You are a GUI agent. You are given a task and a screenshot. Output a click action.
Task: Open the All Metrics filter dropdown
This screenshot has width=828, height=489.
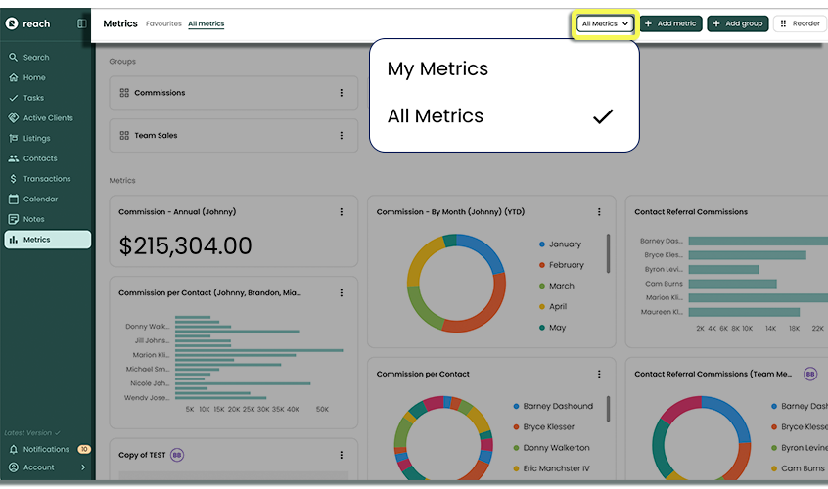point(604,23)
